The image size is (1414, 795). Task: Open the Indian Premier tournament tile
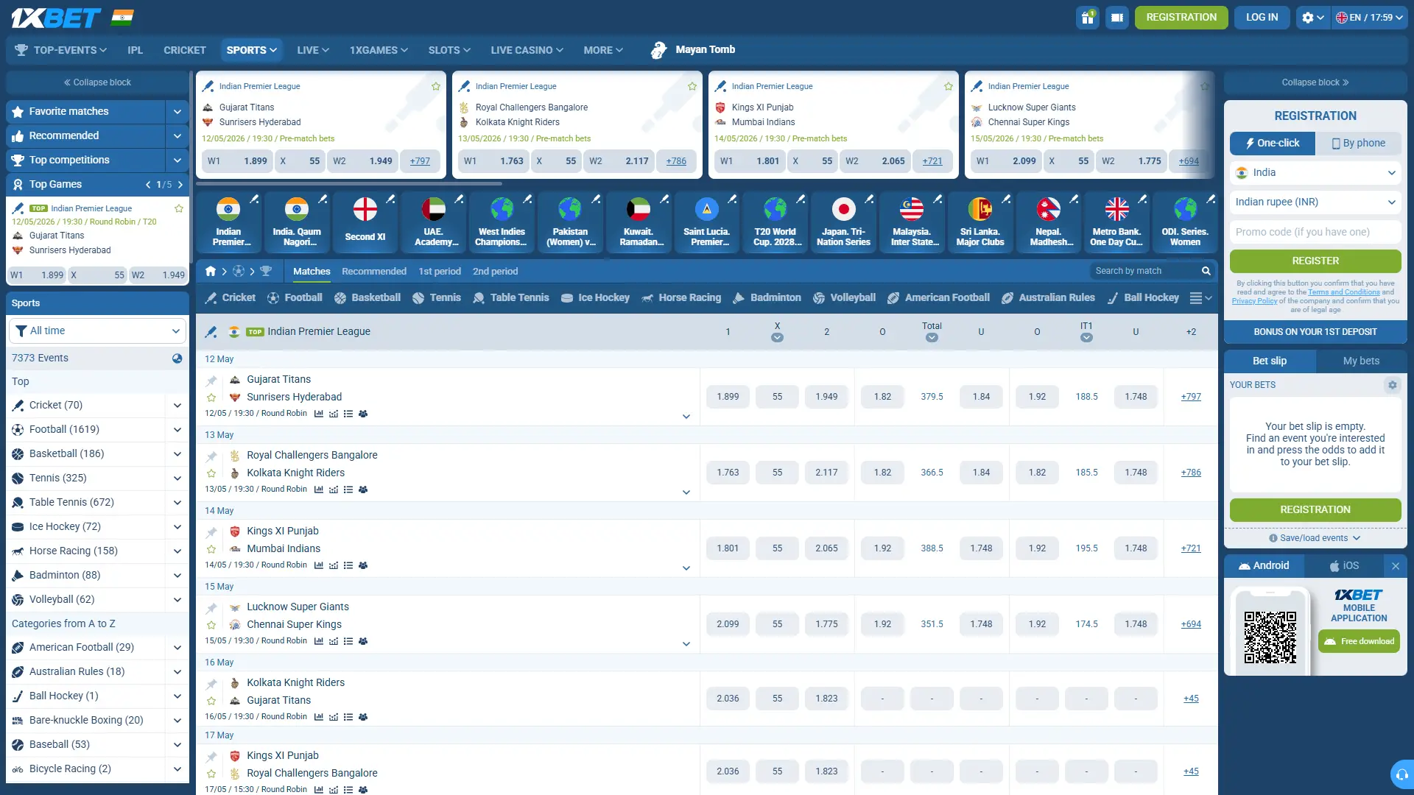[228, 222]
